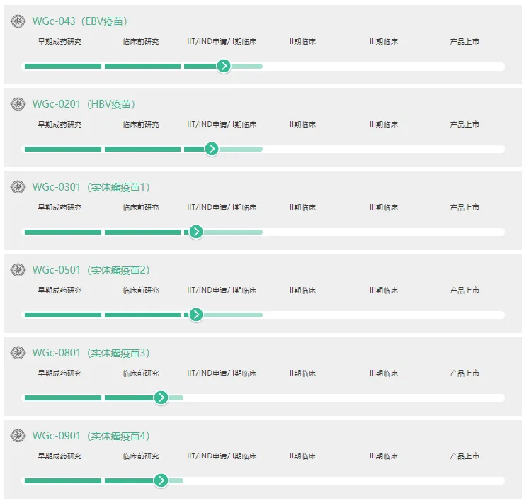Image resolution: width=524 pixels, height=501 pixels.
Task: Open the WGc-0201 (HBV疫苗) title link
Action: tap(83, 104)
